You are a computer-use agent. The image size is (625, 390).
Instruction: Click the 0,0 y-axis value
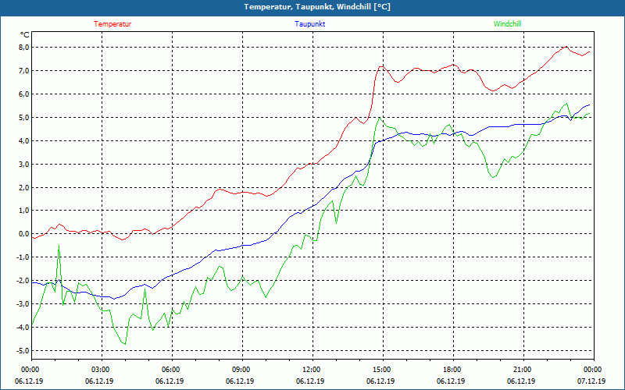(24, 234)
